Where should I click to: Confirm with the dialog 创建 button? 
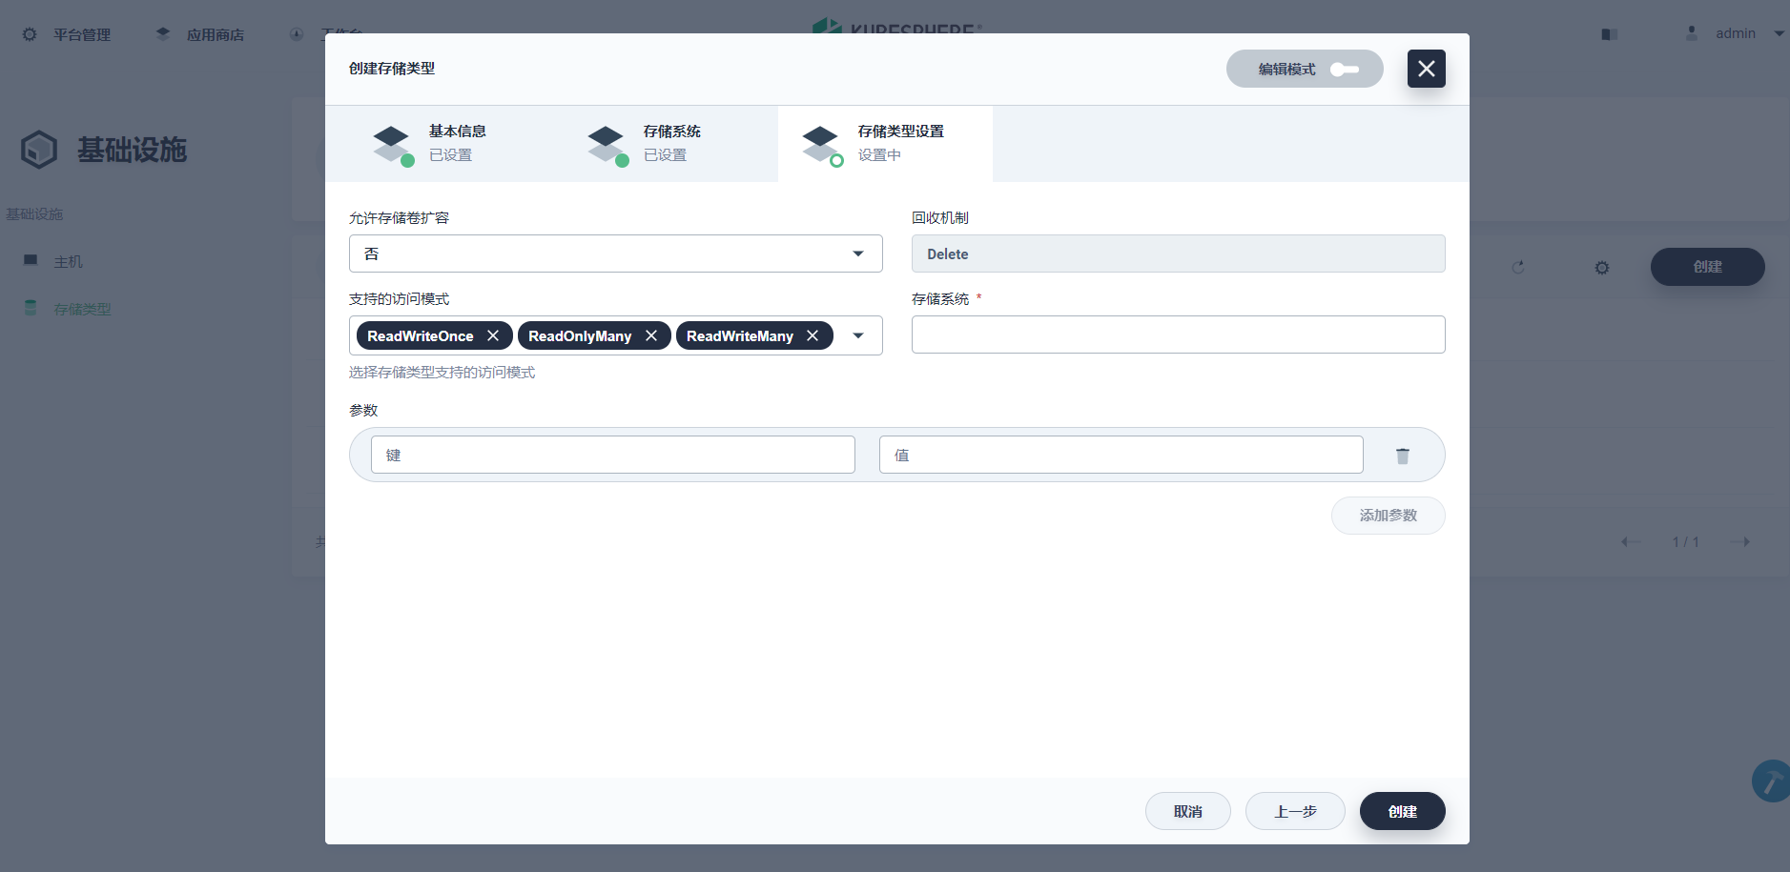tap(1402, 811)
